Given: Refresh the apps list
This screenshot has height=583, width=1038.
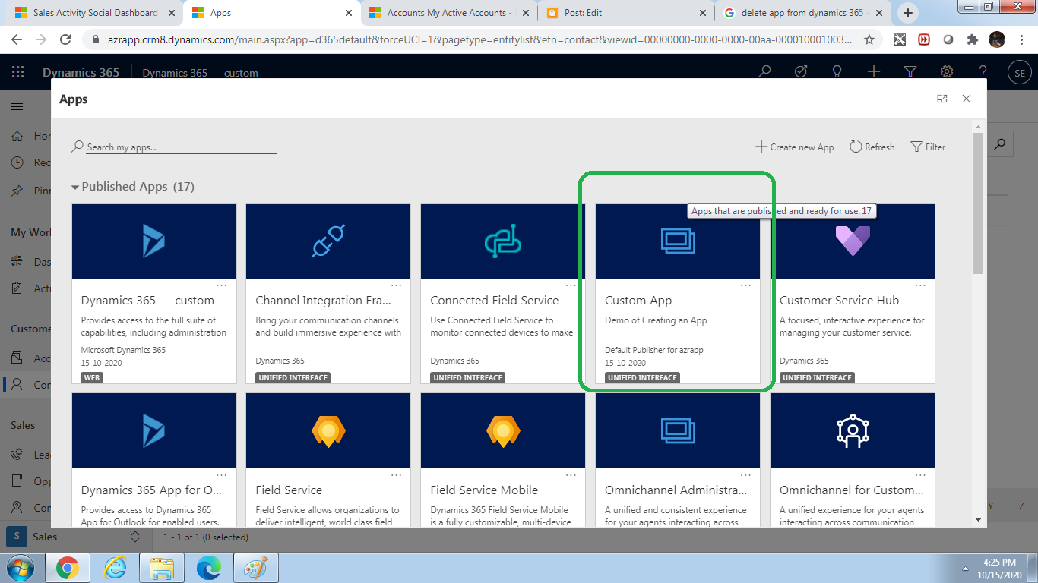Looking at the screenshot, I should (872, 147).
